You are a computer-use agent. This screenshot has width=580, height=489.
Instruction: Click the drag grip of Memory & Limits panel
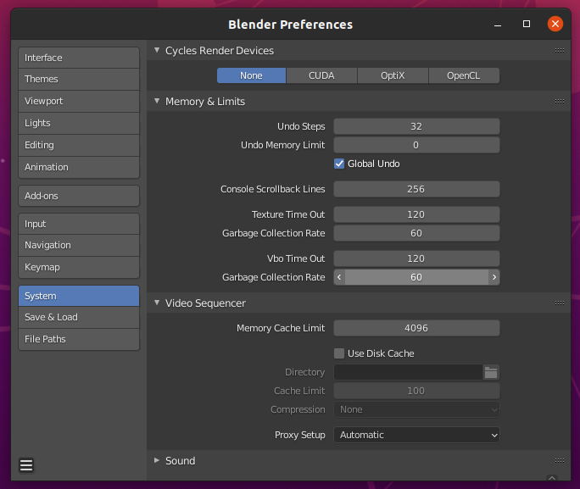coord(560,101)
